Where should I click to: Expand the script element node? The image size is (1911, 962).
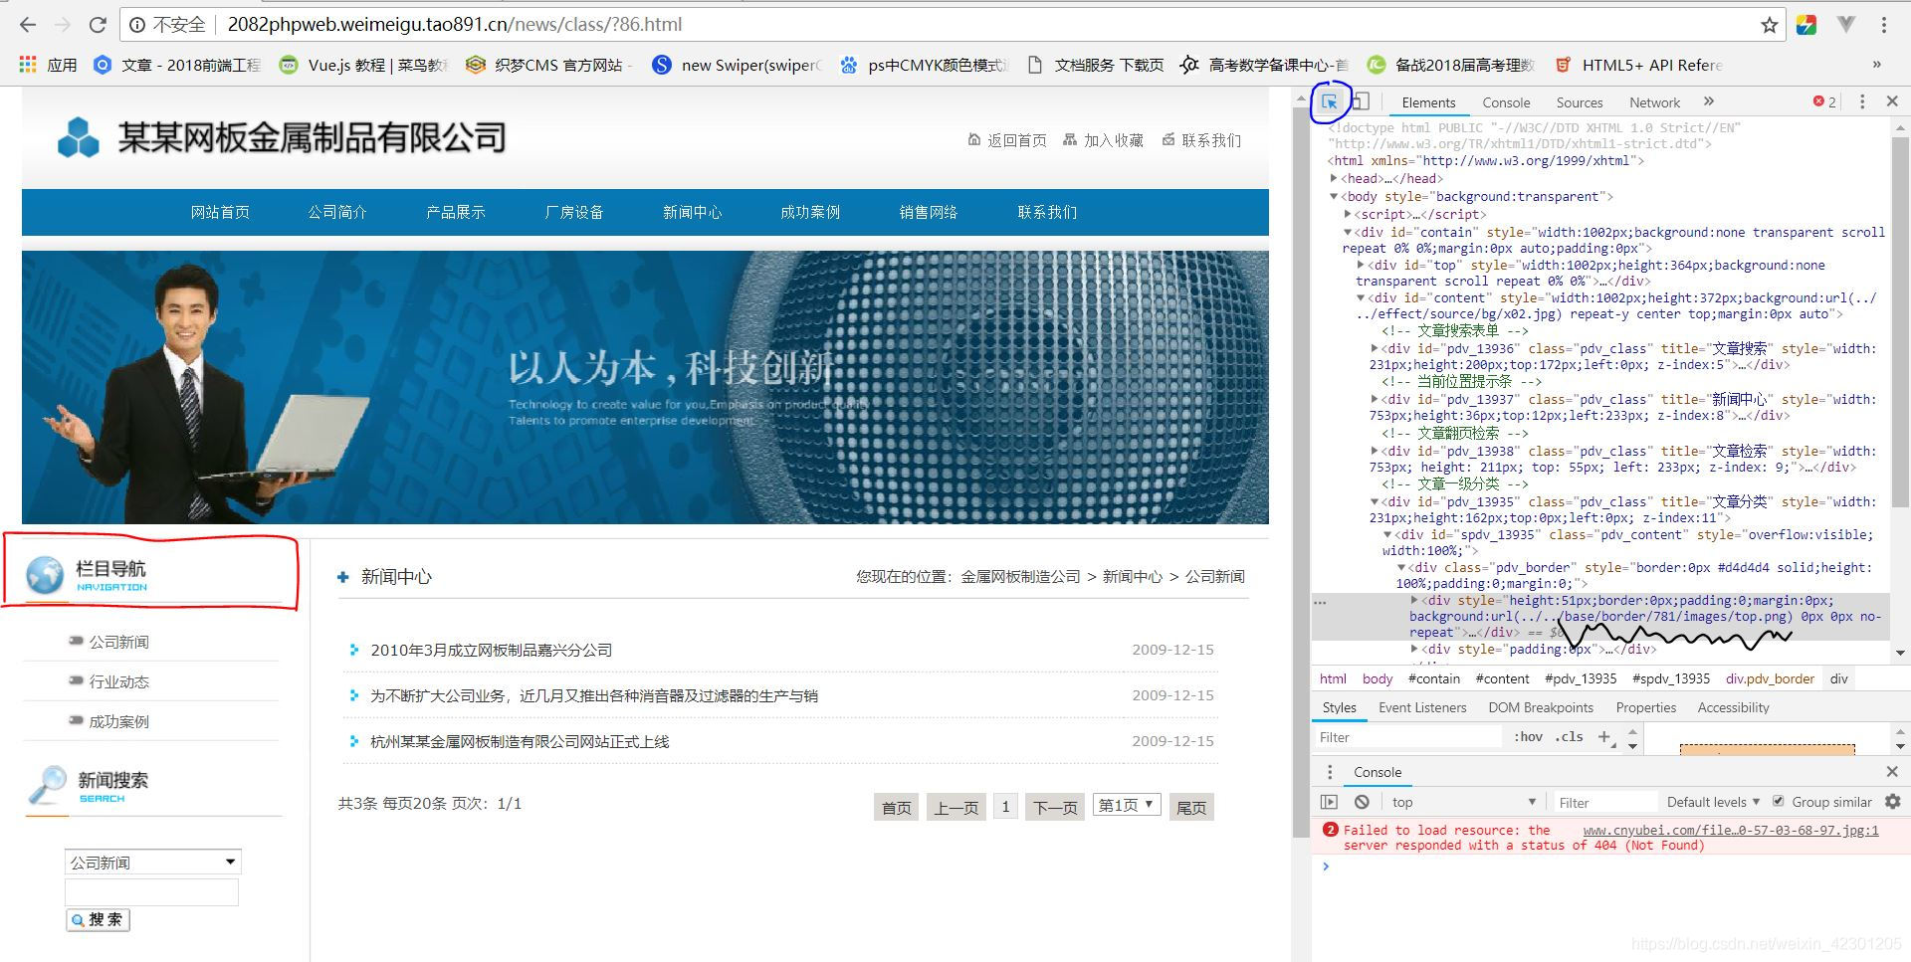pos(1348,214)
